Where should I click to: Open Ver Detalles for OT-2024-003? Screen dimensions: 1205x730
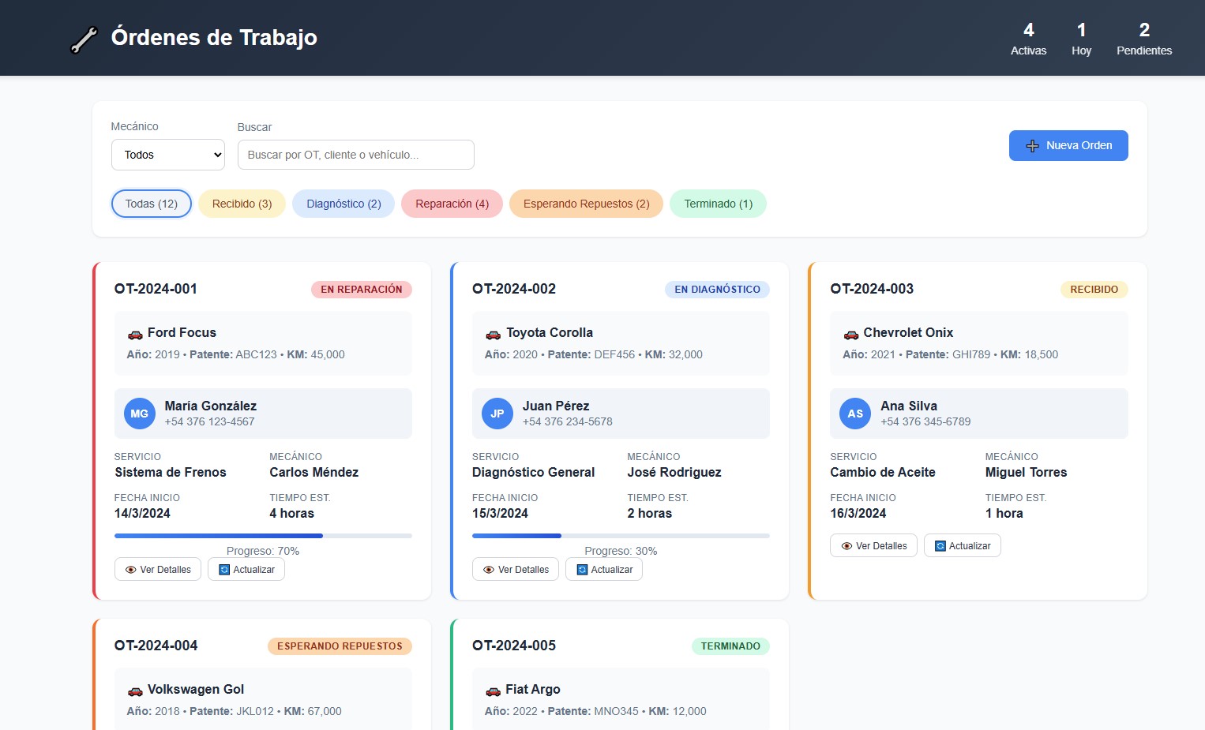(x=873, y=546)
